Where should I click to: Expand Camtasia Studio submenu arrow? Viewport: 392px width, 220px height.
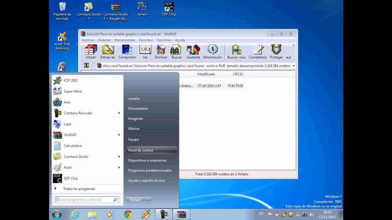pos(119,157)
